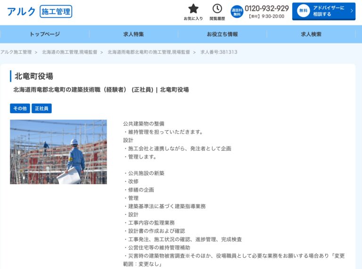Click 求人番号:381313 breadcrumb text

pos(219,52)
